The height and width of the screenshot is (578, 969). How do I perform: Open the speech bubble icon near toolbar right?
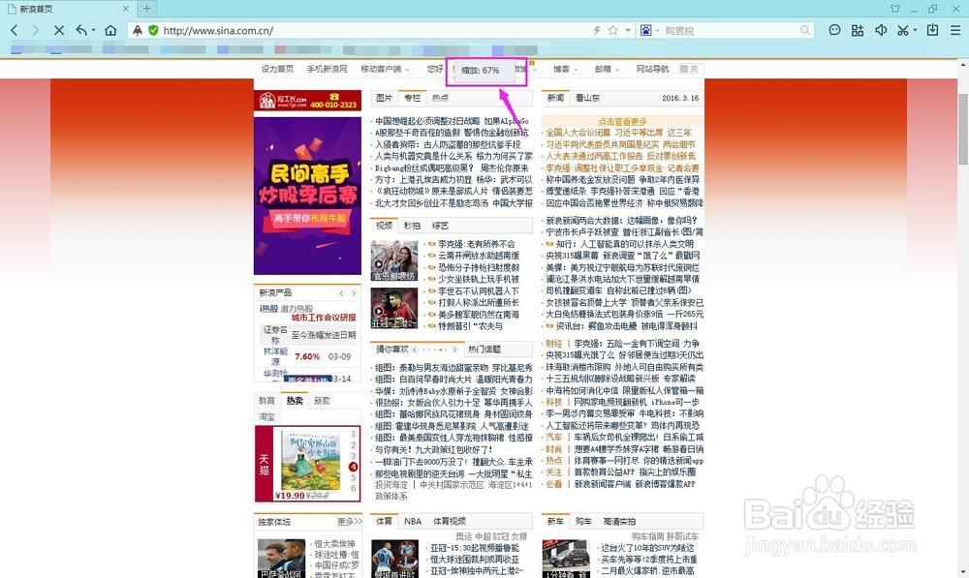coord(835,30)
